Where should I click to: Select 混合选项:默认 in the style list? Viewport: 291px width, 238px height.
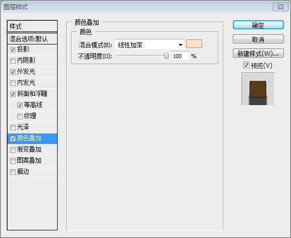coord(32,39)
